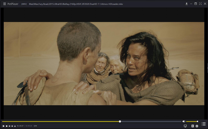Open a file using the eject icon

click(15, 126)
